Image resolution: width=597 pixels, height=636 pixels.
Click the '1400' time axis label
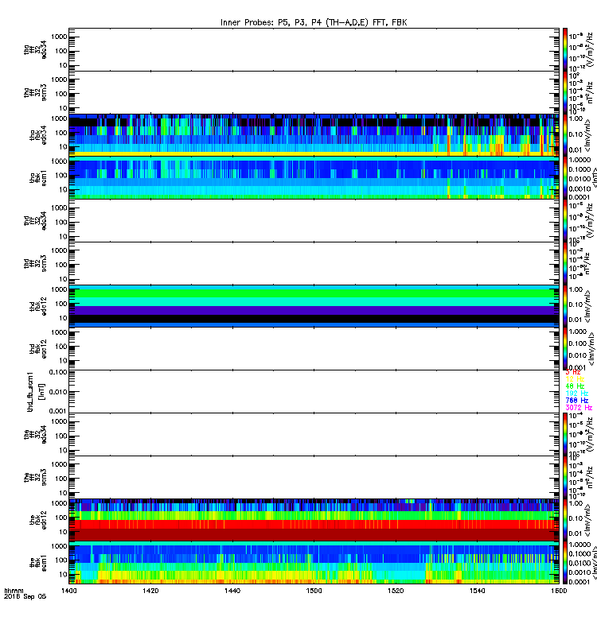68,591
